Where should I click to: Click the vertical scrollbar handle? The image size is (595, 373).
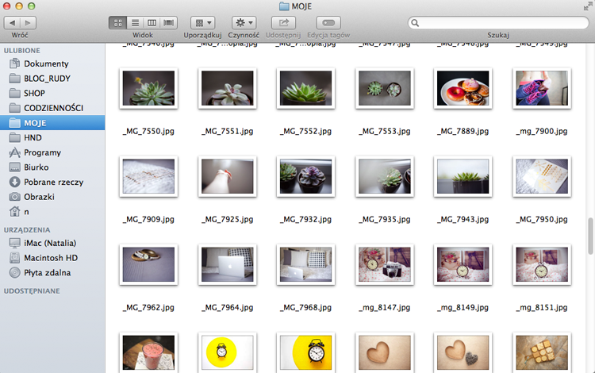tap(590, 236)
